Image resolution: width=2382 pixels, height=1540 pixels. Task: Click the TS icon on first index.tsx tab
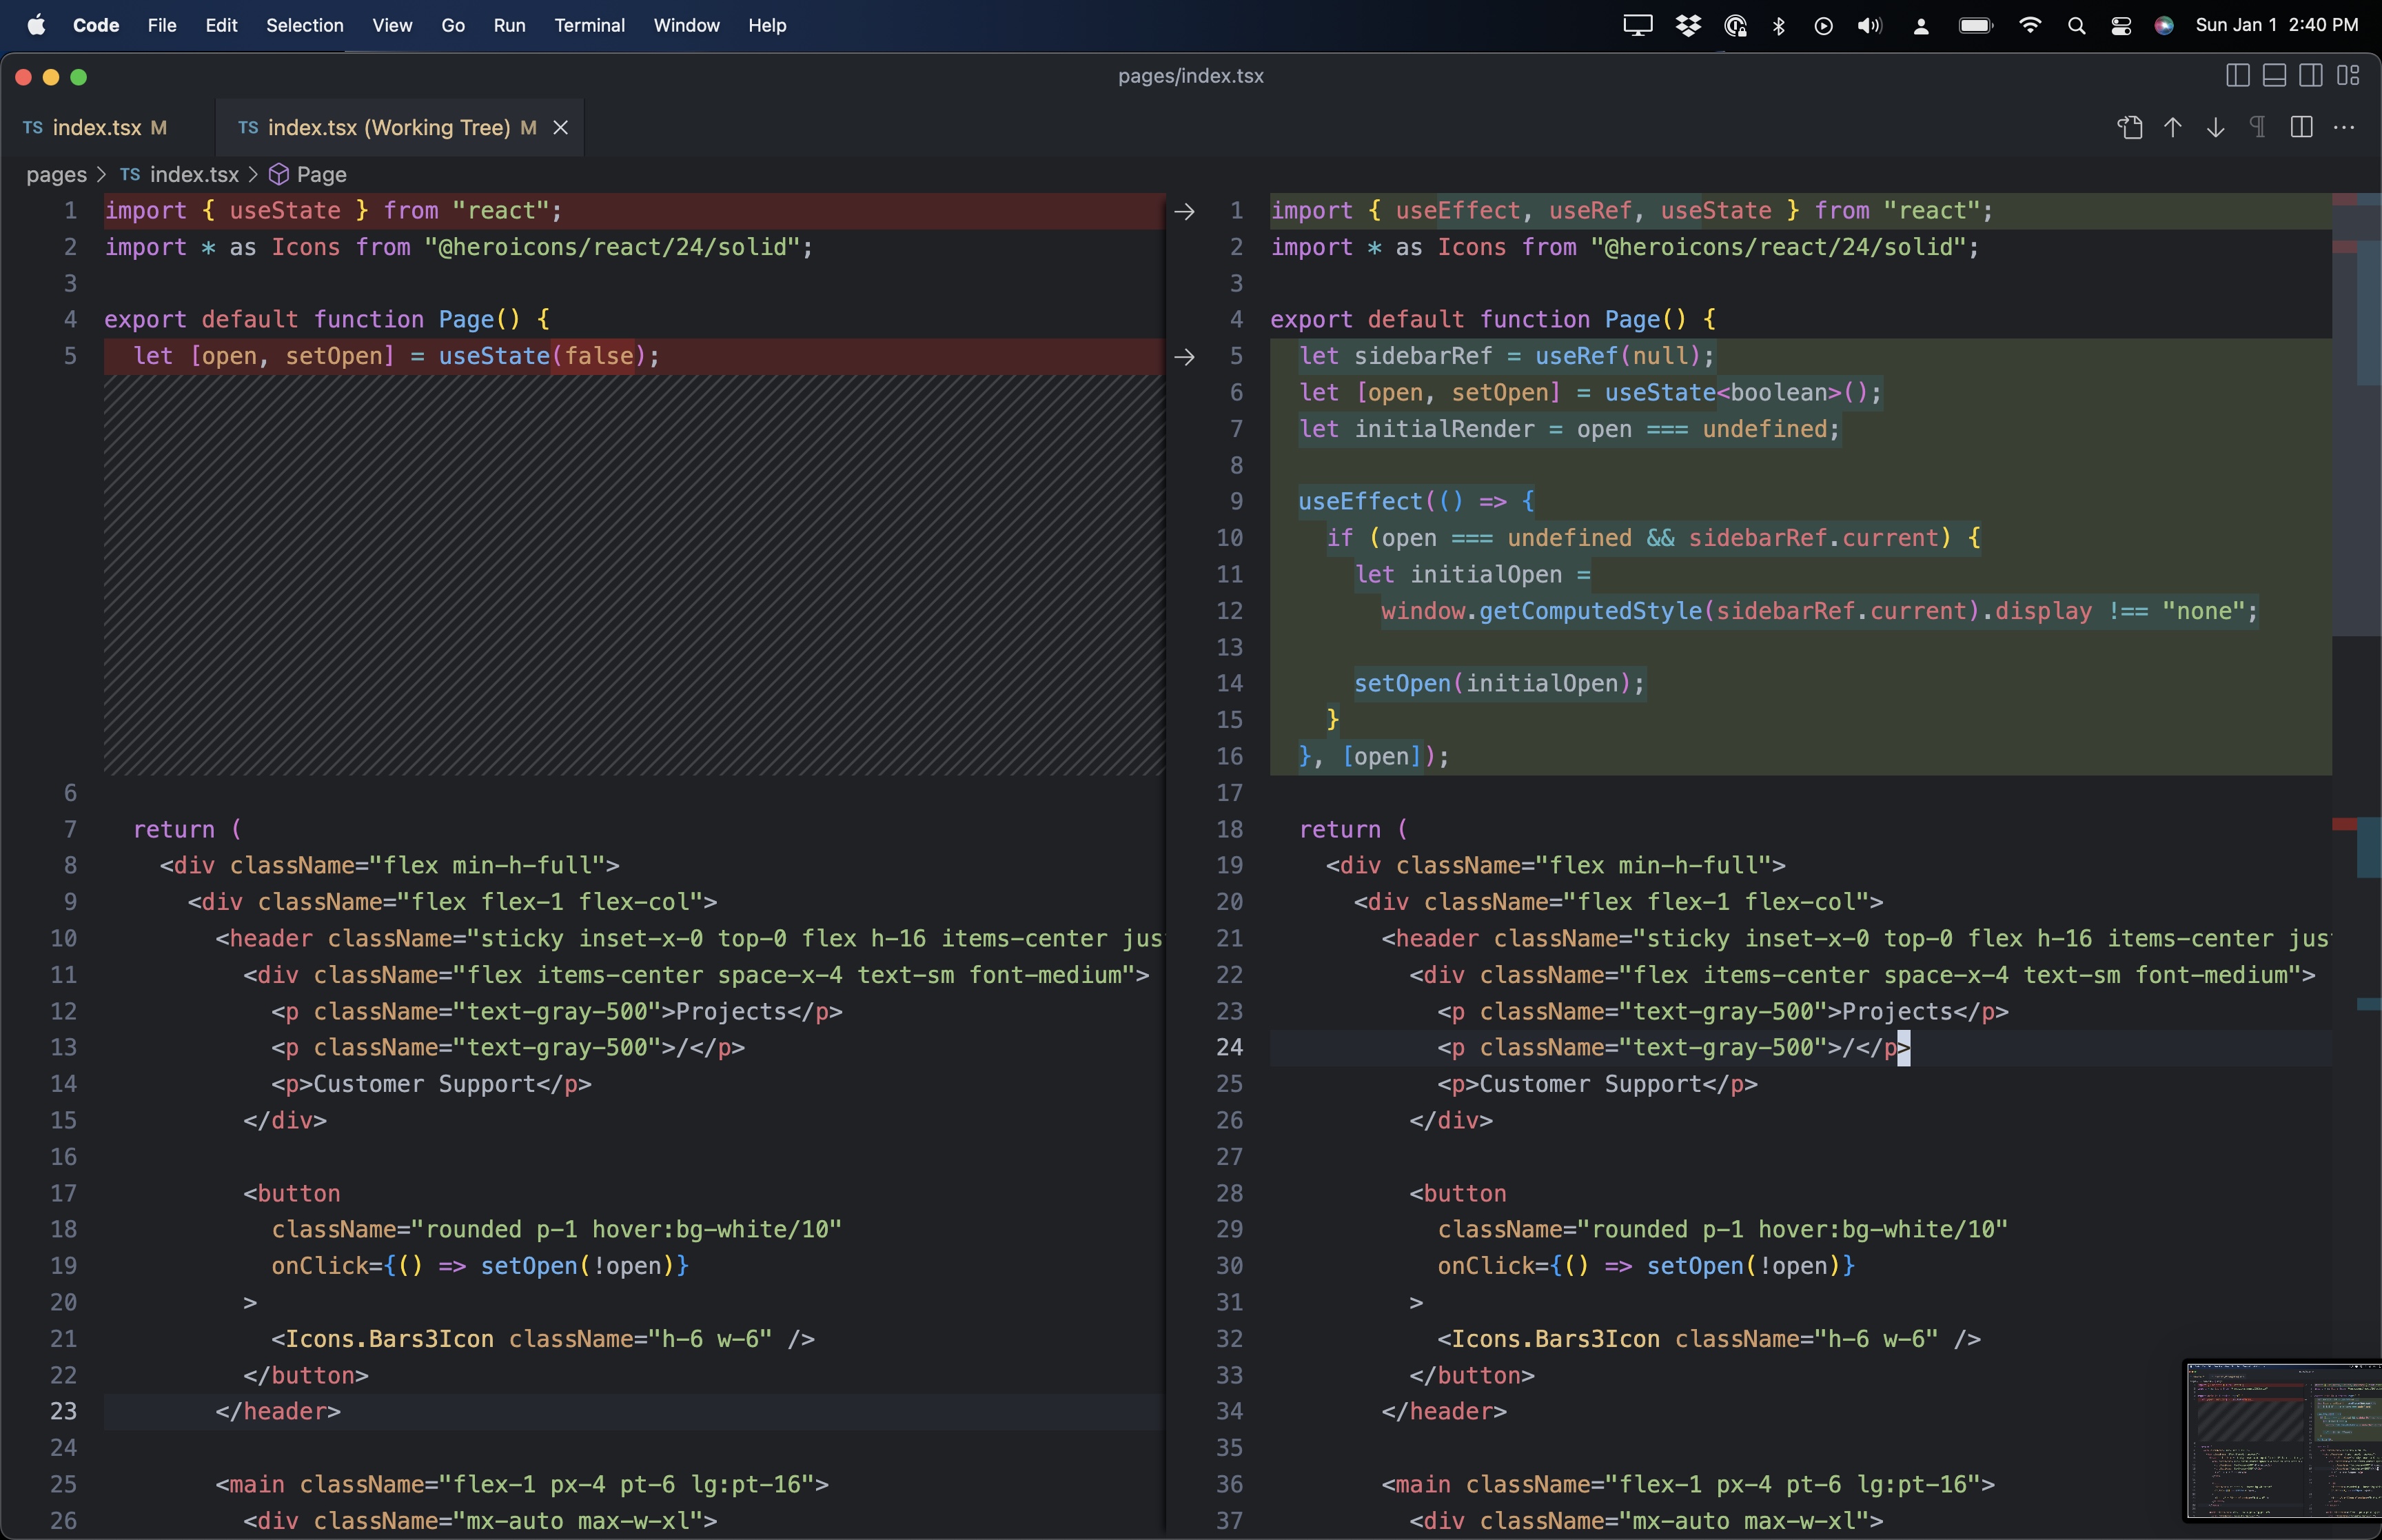coord(33,128)
